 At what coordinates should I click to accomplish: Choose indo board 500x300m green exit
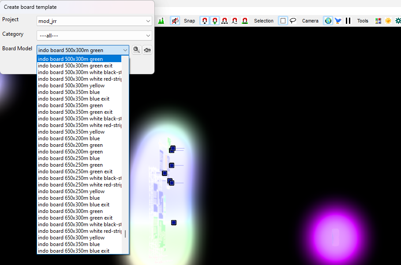click(x=79, y=66)
